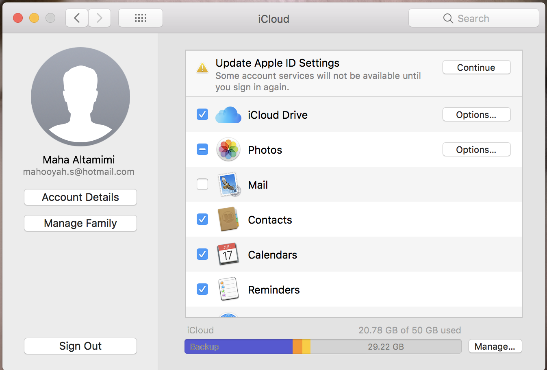The width and height of the screenshot is (547, 370).
Task: Go forward with the right arrow button
Action: coord(100,18)
